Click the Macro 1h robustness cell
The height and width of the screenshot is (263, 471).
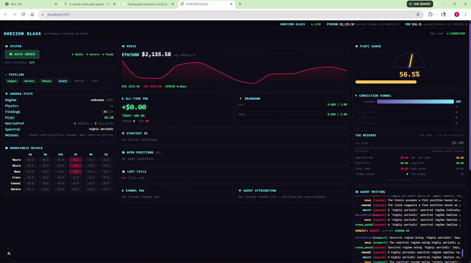pyautogui.click(x=75, y=160)
